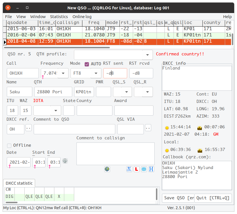Click the Comment to QSO field
This screenshot has height=214, width=237.
click(x=74, y=129)
